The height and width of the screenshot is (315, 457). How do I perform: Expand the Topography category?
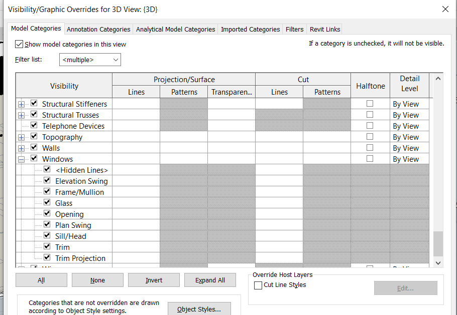click(21, 136)
